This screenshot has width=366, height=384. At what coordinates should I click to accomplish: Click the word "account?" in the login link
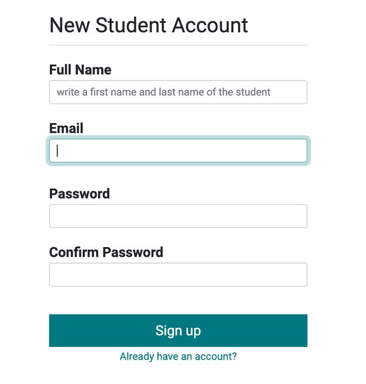pyautogui.click(x=216, y=356)
